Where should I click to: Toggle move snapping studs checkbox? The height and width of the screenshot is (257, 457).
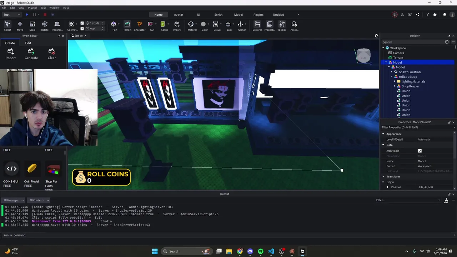tap(82, 23)
